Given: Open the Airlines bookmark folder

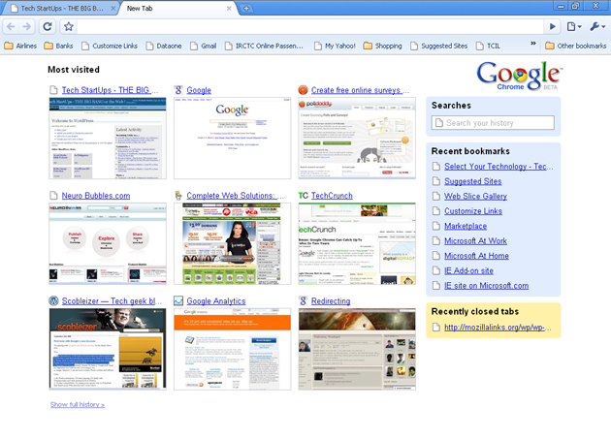Looking at the screenshot, I should tap(20, 46).
